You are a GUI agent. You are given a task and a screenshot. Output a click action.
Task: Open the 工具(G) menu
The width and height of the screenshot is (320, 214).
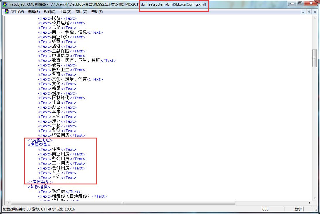pos(65,12)
